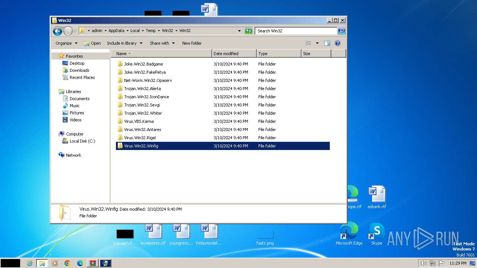Image resolution: width=477 pixels, height=268 pixels.
Task: Click Computer in navigation pane
Action: (x=75, y=134)
